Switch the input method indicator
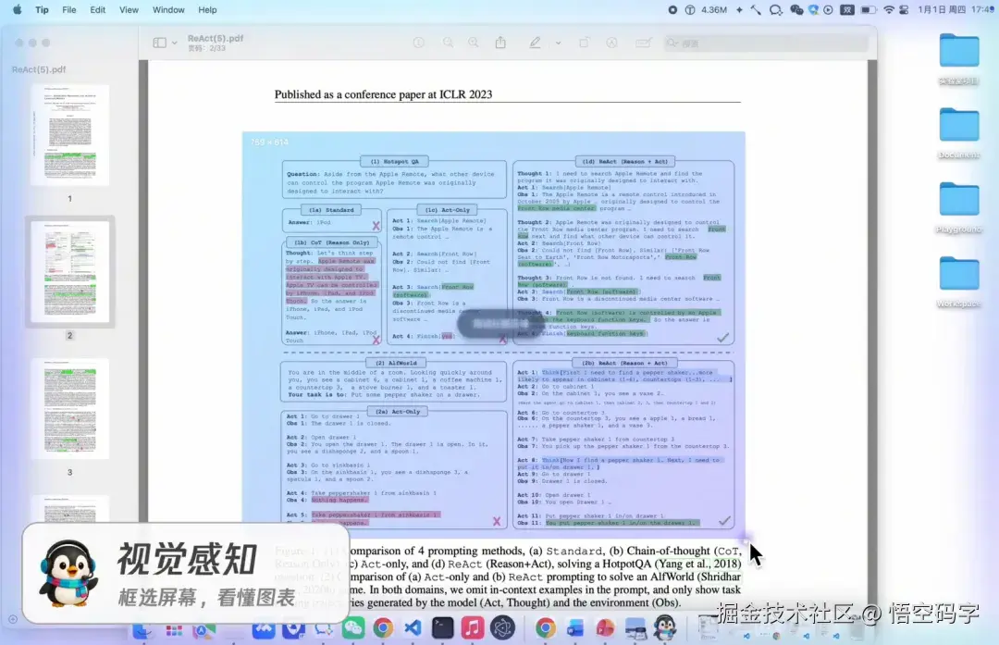 (846, 9)
